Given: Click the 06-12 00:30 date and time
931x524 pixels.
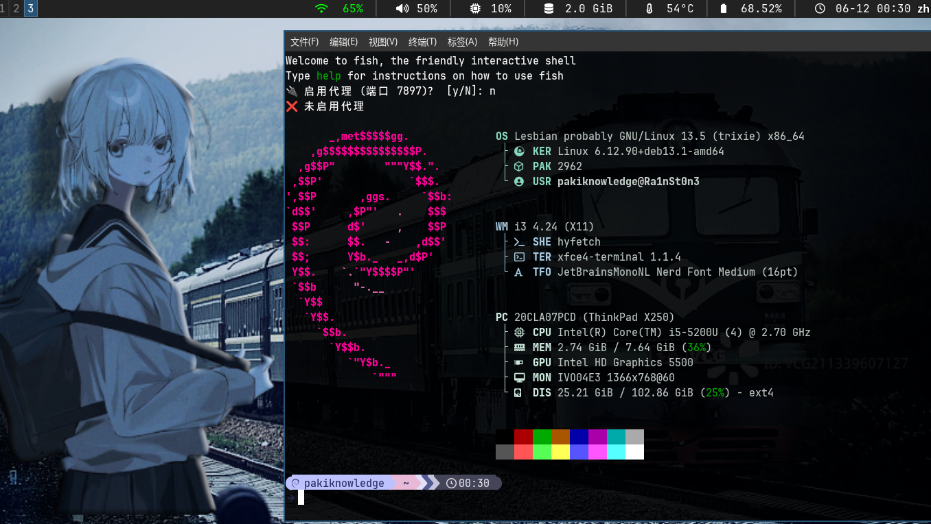Looking at the screenshot, I should [x=873, y=9].
